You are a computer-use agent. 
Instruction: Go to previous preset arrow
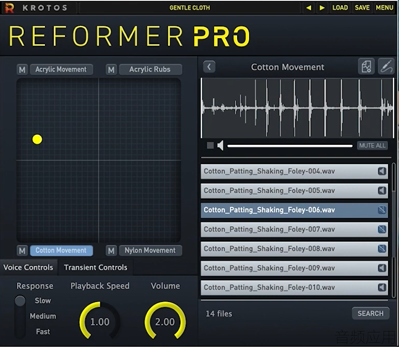coord(309,8)
